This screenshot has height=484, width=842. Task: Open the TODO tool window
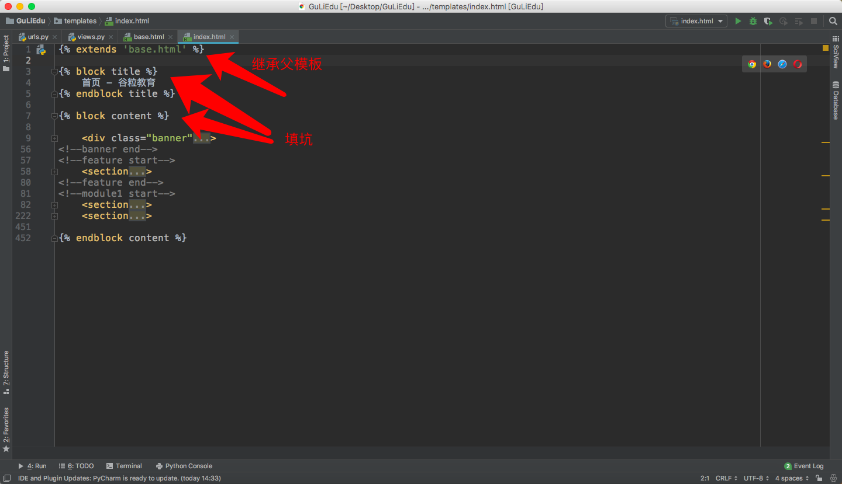pos(76,466)
